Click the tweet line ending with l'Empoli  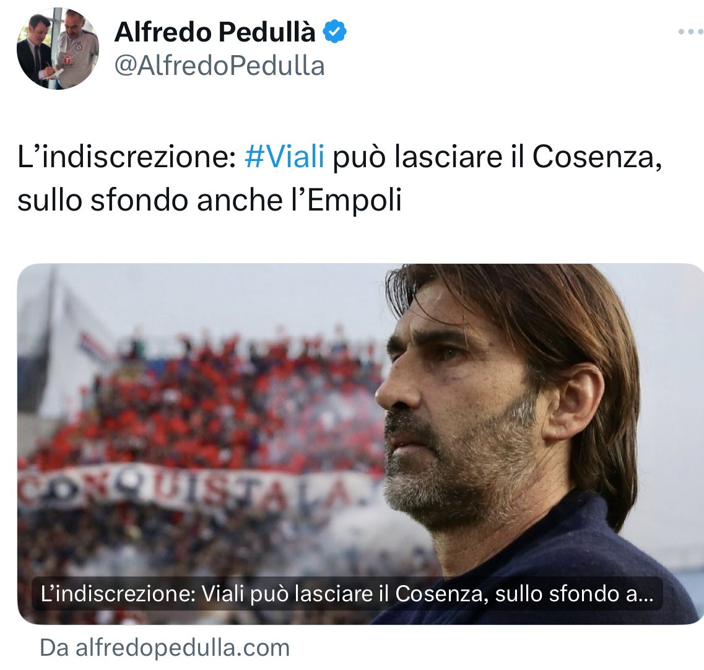coord(209,199)
